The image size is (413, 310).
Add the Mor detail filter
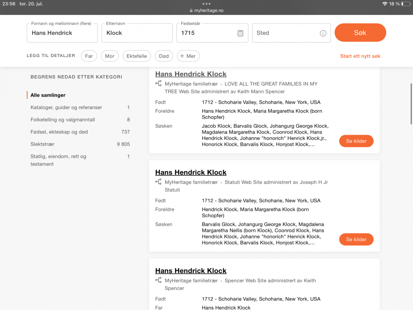point(109,56)
